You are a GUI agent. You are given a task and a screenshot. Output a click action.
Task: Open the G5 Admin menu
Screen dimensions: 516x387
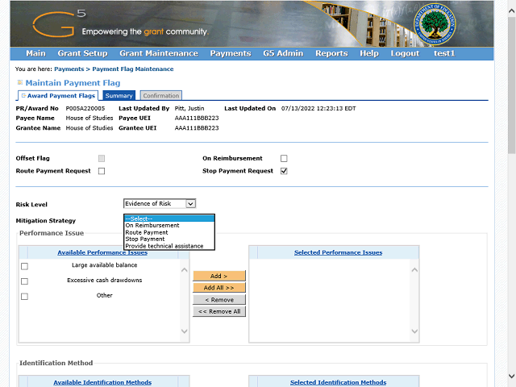tap(283, 53)
